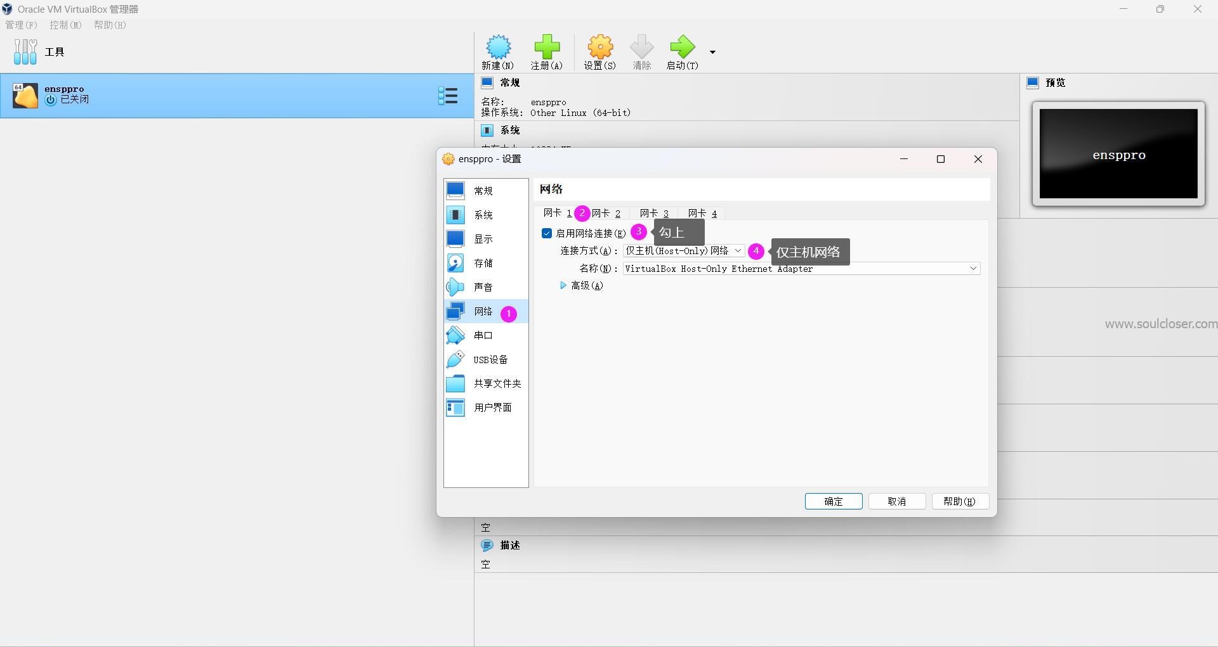The width and height of the screenshot is (1218, 647).
Task: Open the USB设备 settings category
Action: click(x=486, y=359)
